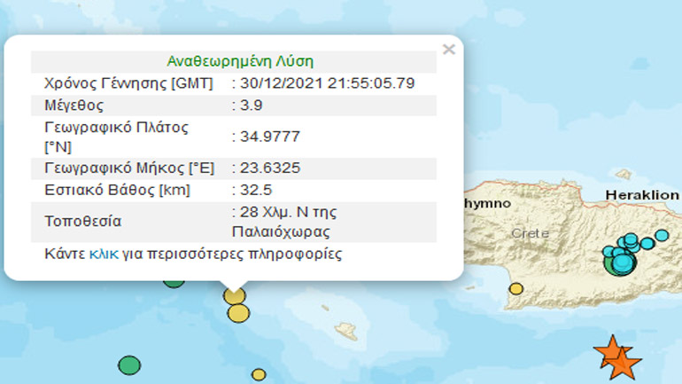Select the yellow marker on Crete's south coast
The width and height of the screenshot is (682, 384).
click(x=515, y=288)
